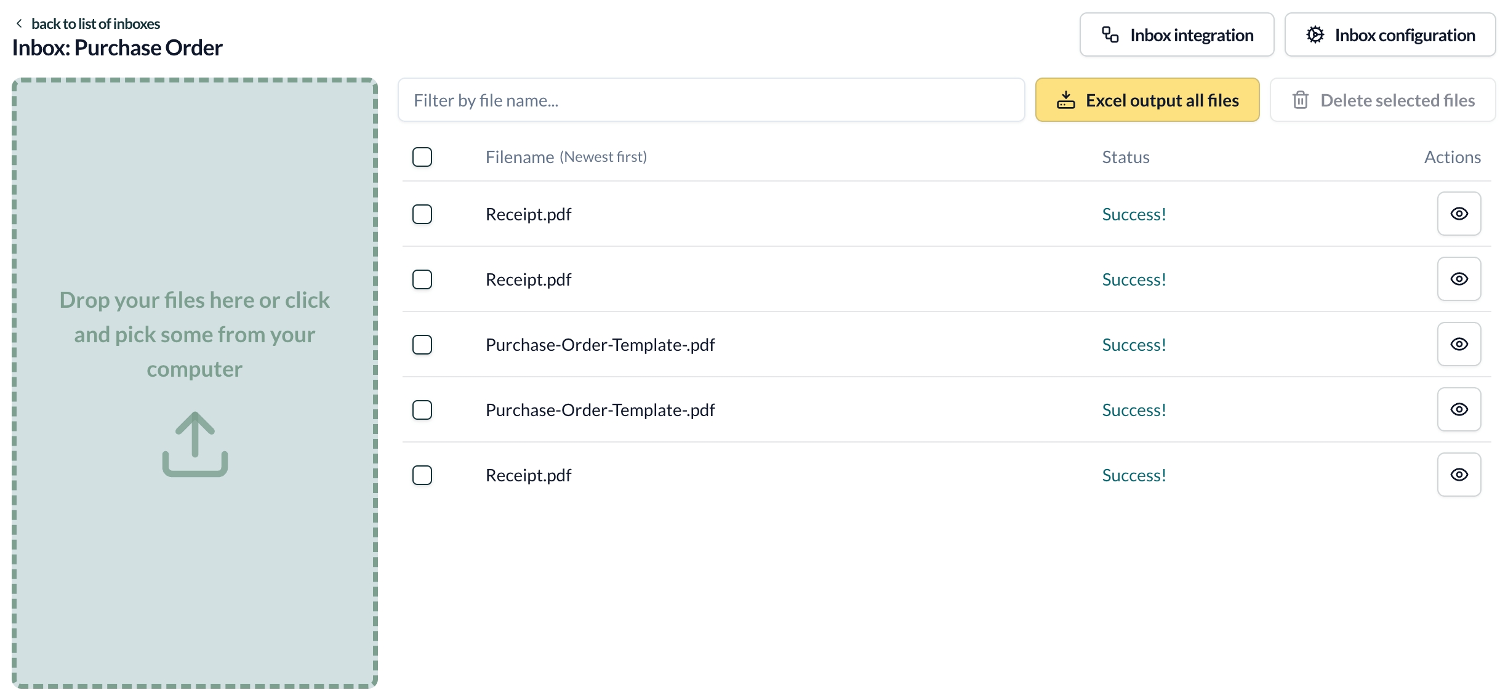Go back to list of inboxes
Image resolution: width=1508 pixels, height=698 pixels.
click(95, 23)
